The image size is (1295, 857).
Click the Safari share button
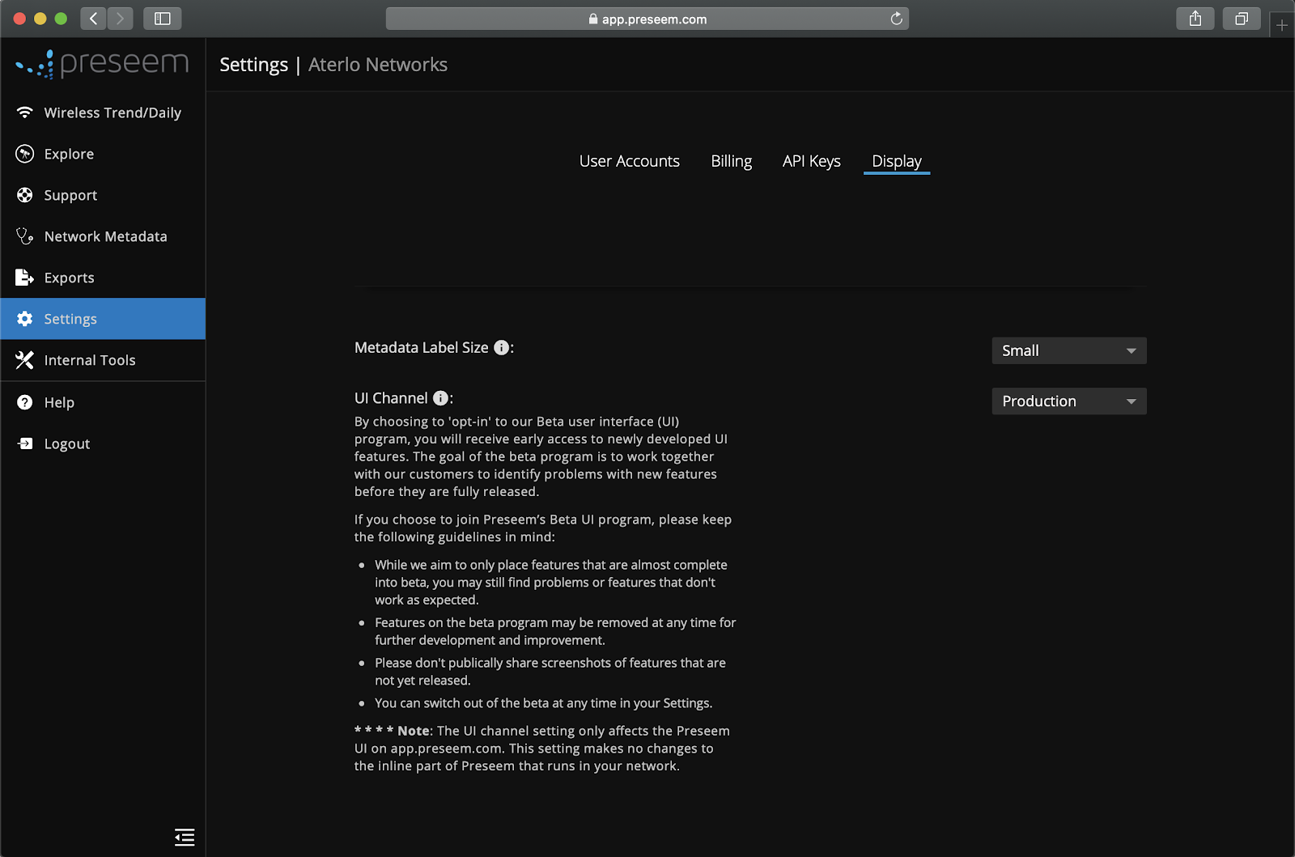tap(1195, 19)
